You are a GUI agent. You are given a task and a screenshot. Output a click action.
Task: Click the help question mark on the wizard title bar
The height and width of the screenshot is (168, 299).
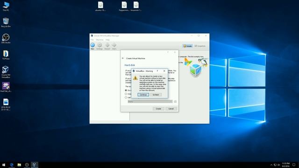tap(168, 52)
